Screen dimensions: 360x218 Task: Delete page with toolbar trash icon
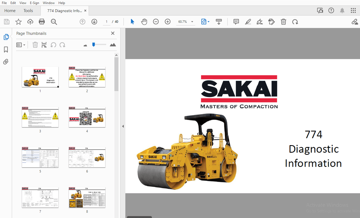[x=283, y=22]
